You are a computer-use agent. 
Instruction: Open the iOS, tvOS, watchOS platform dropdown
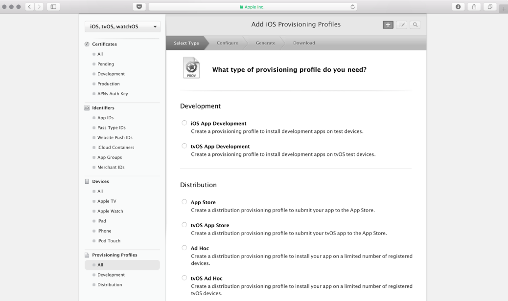pyautogui.click(x=122, y=26)
